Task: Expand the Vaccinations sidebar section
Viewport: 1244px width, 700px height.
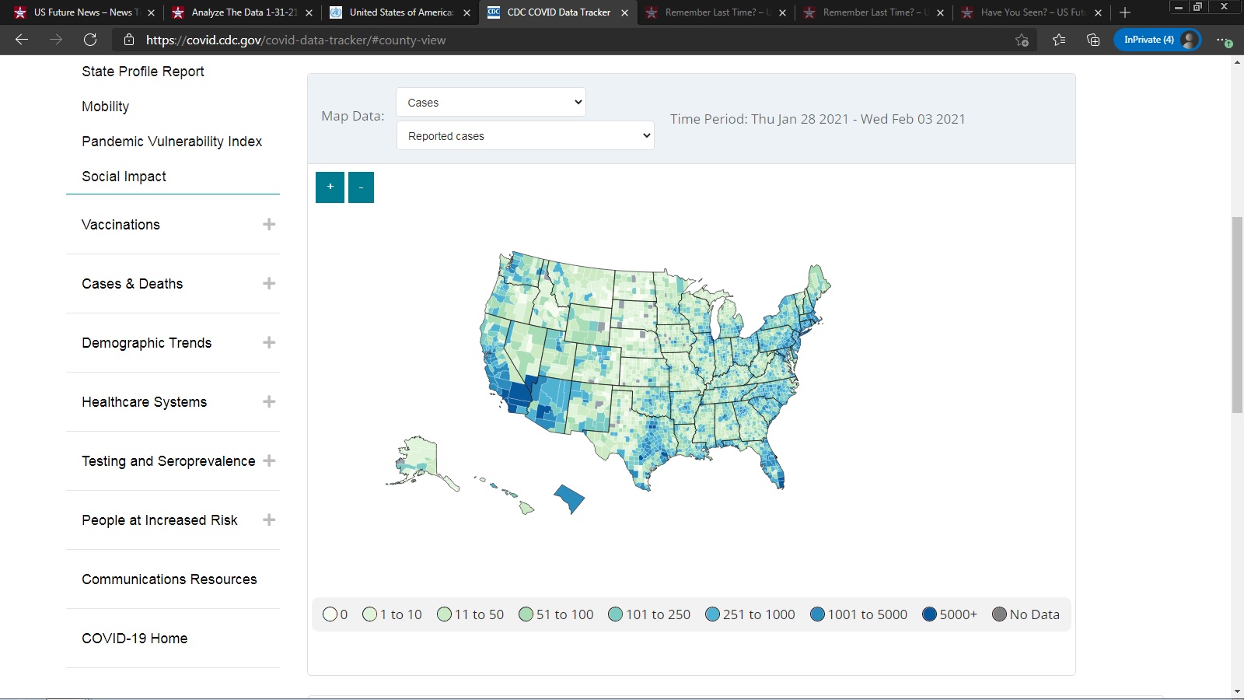Action: 269,225
